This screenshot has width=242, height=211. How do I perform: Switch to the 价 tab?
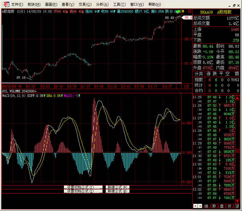click(229, 206)
